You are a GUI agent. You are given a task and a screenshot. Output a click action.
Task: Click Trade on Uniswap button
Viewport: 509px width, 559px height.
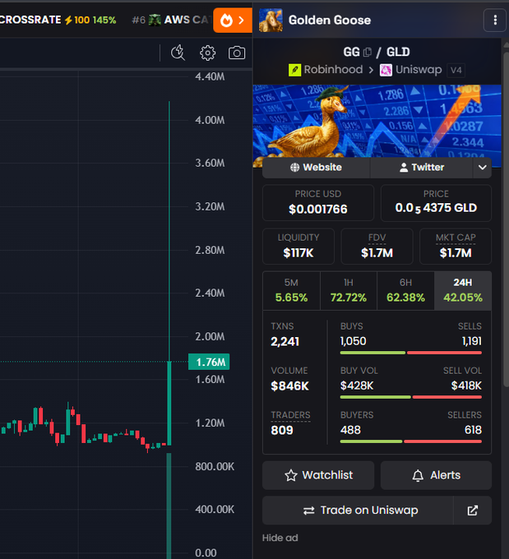358,510
